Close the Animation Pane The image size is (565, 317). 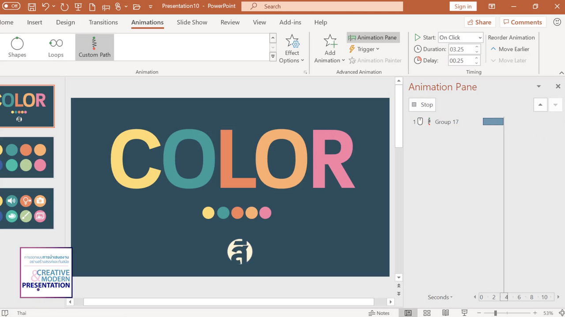558,86
